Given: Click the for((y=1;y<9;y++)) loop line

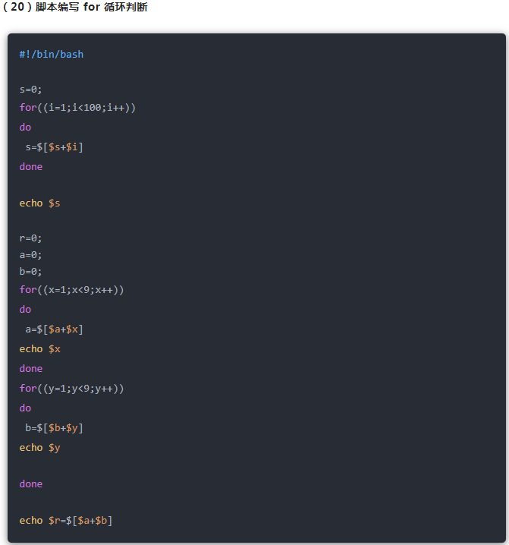Looking at the screenshot, I should coord(71,389).
